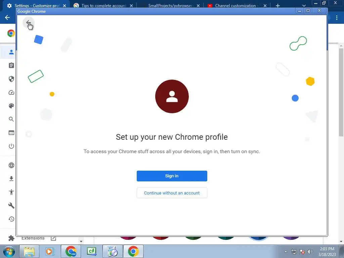344x258 pixels.
Task: Click the Chrome logo in settings header
Action: [x=11, y=33]
